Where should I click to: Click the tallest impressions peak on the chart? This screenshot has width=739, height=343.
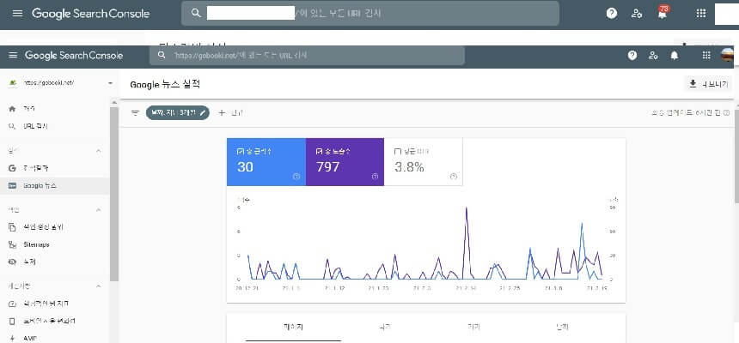point(466,208)
